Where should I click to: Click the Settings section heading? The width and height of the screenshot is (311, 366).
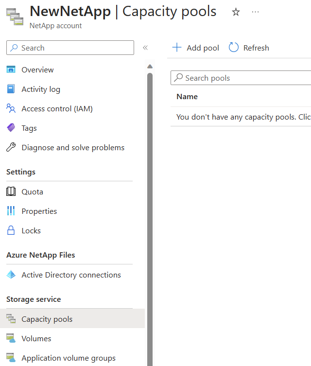point(21,172)
